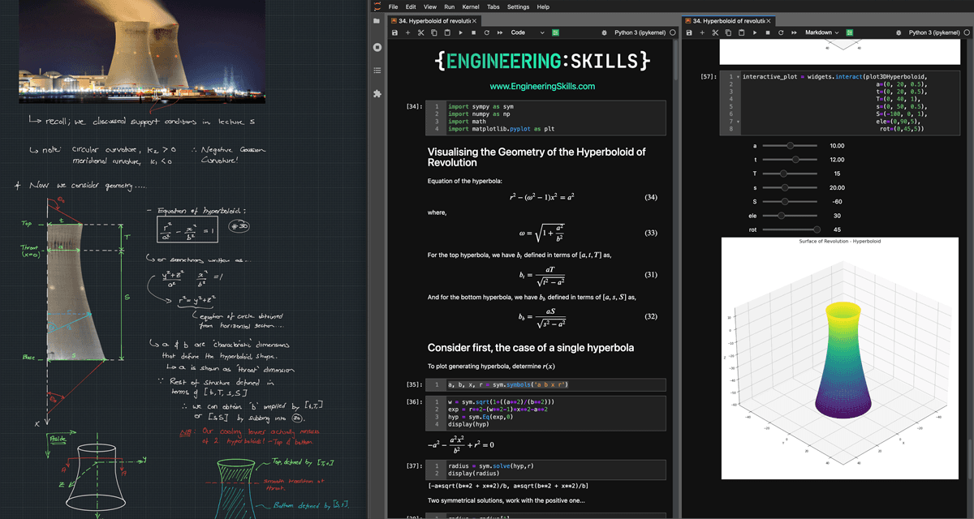The height and width of the screenshot is (519, 974).
Task: Open the Kernel menu
Action: point(471,6)
